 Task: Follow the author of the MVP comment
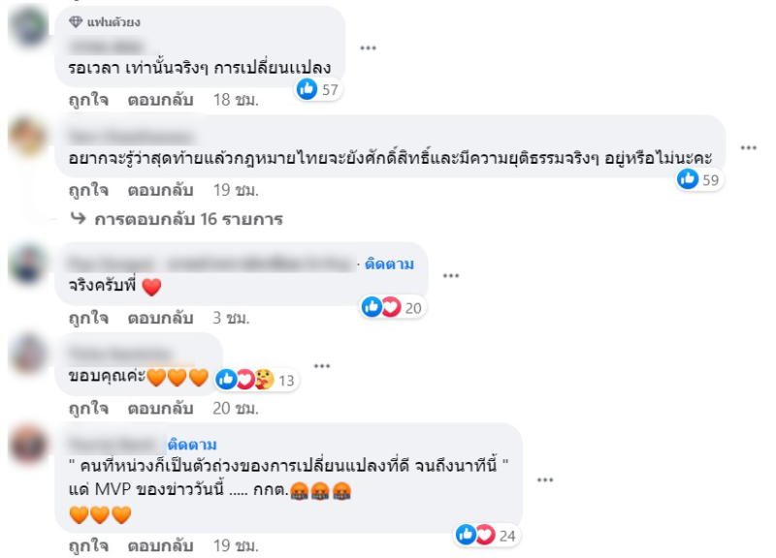click(192, 445)
